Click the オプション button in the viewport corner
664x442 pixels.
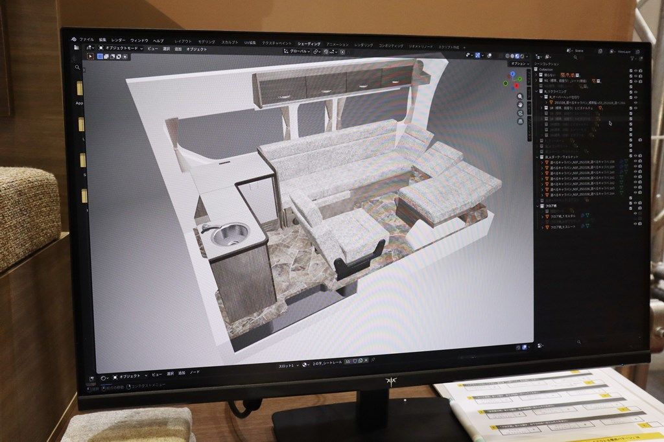[519, 63]
